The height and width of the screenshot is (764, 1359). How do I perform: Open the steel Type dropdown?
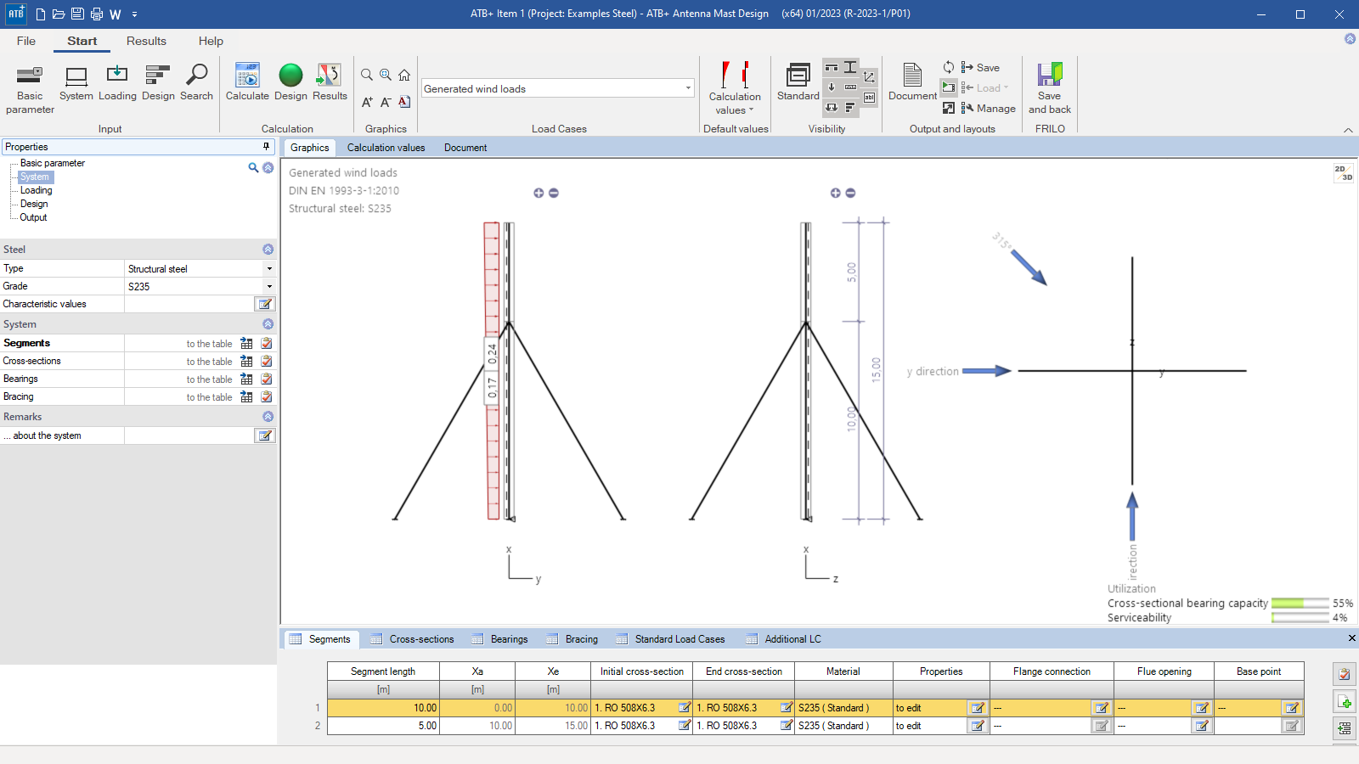(x=269, y=268)
